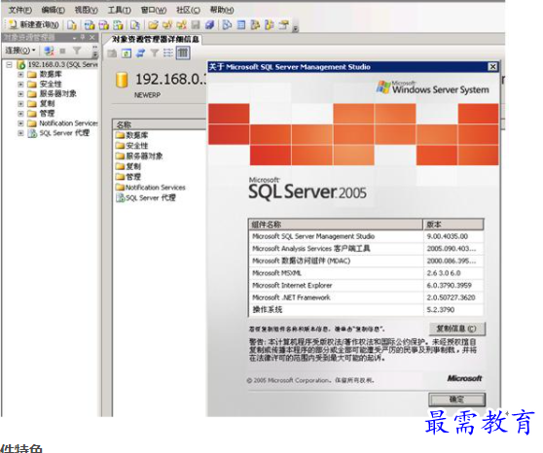Open Analysis Services MDX query icon
Image resolution: width=543 pixels, height=453 pixels.
tap(90, 25)
